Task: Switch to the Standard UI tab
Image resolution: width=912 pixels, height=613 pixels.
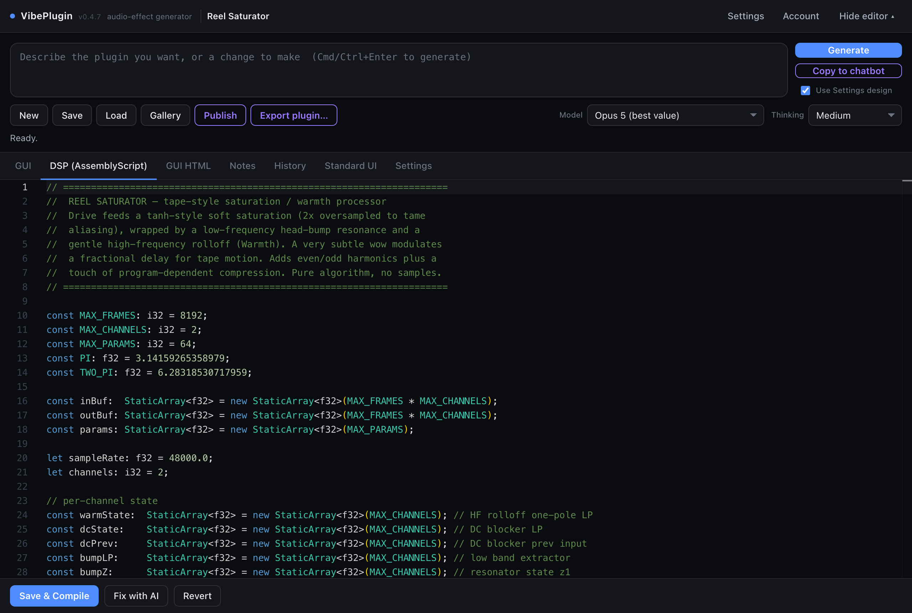Action: pos(351,166)
